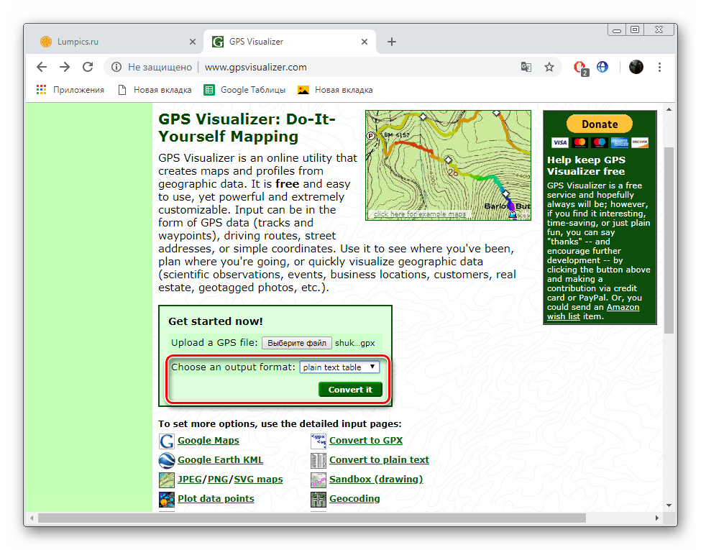
Task: Click the horizontal scrollbar left arrow
Action: [32, 518]
